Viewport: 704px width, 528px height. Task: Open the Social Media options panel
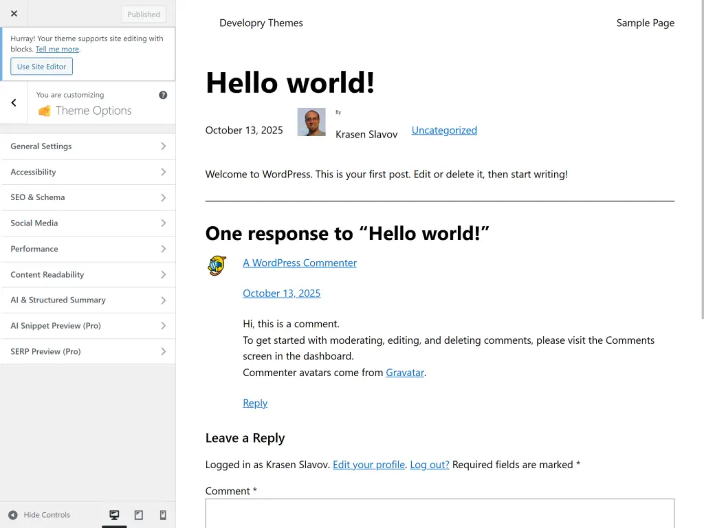[x=88, y=223]
